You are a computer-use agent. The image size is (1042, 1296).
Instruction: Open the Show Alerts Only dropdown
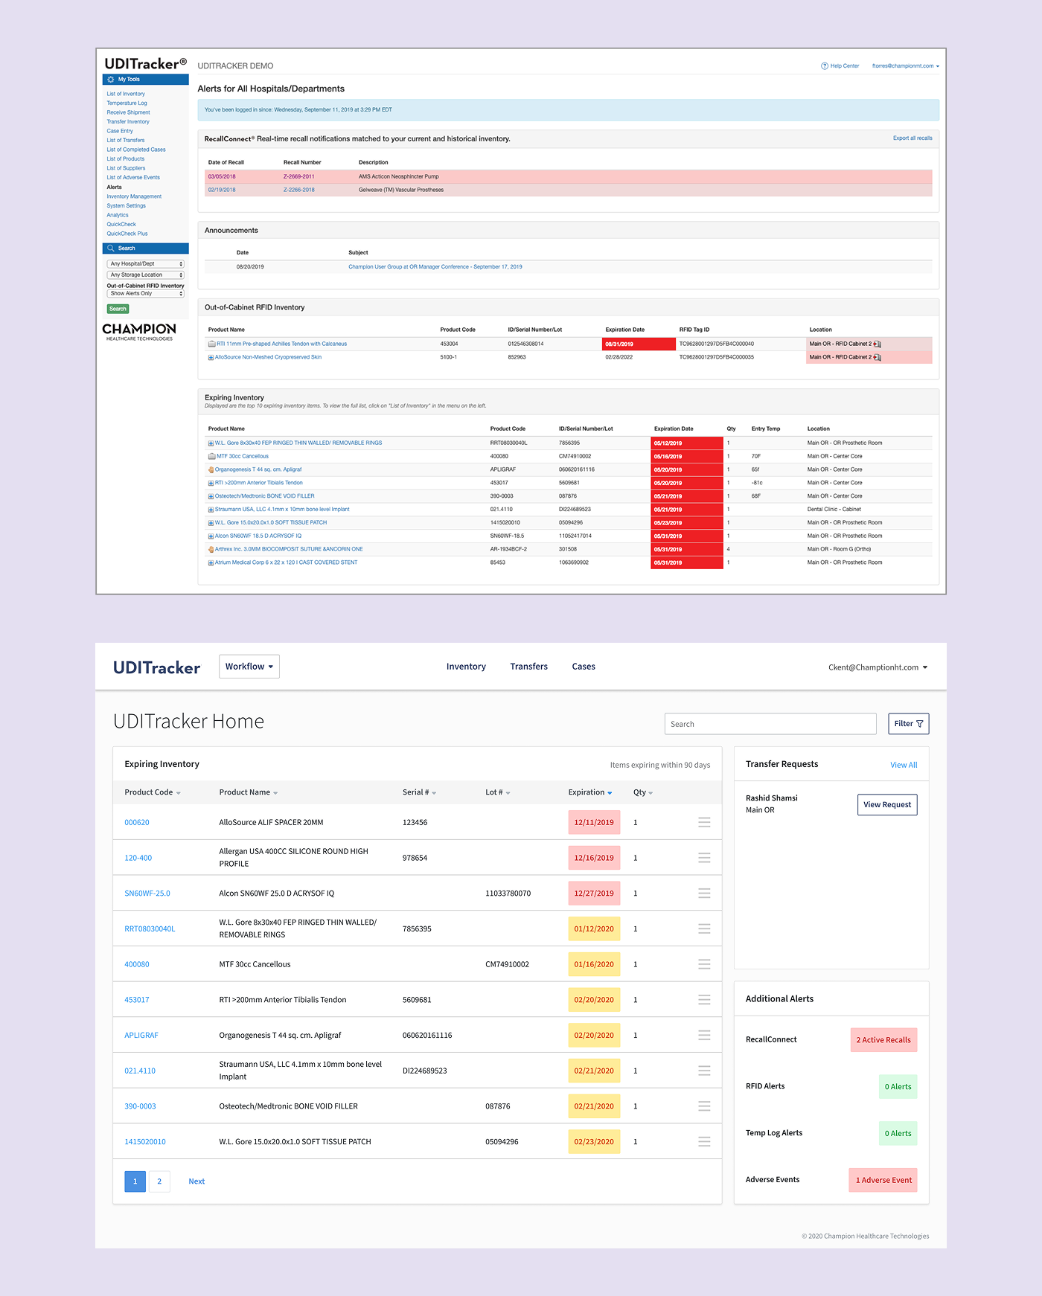tap(146, 294)
